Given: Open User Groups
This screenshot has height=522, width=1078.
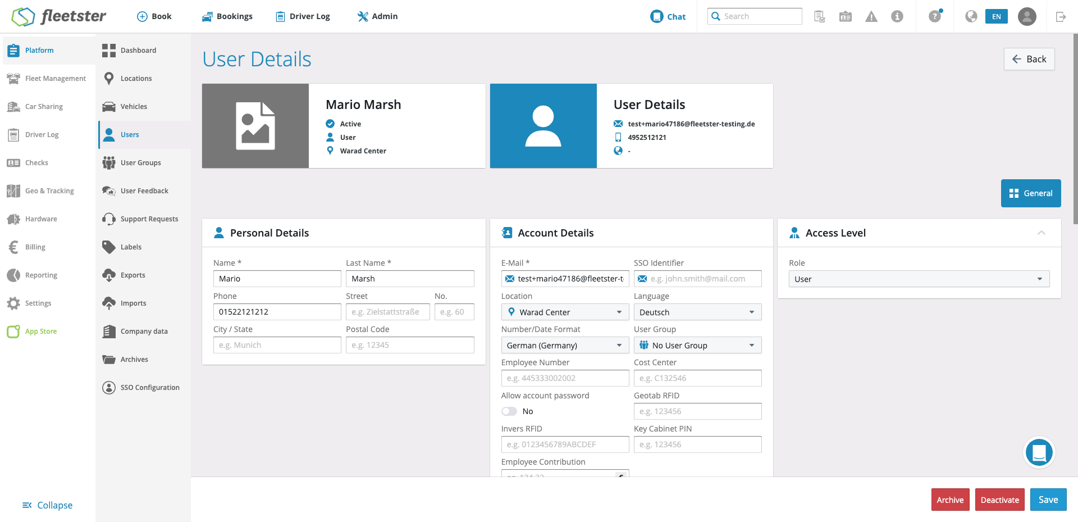Looking at the screenshot, I should point(144,163).
